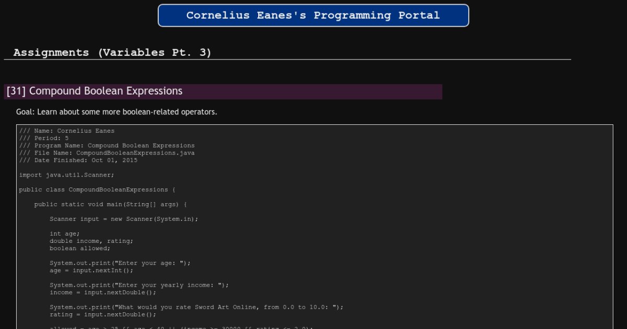Select the [31] Compound Boolean Expressions header
The image size is (627, 329).
(x=95, y=91)
